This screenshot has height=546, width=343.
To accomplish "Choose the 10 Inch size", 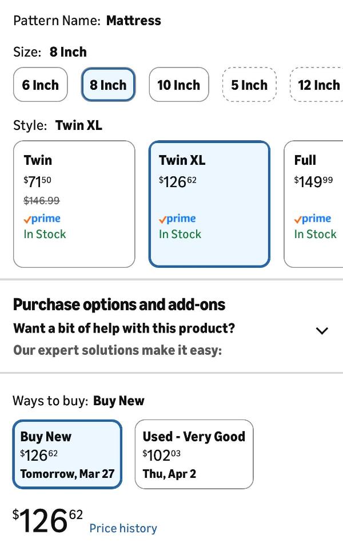I will pos(179,85).
